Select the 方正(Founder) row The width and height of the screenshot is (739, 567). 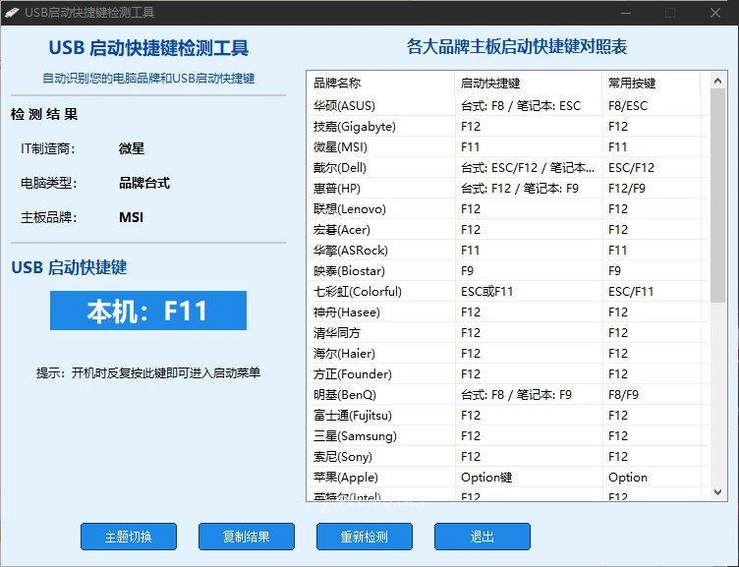point(508,374)
